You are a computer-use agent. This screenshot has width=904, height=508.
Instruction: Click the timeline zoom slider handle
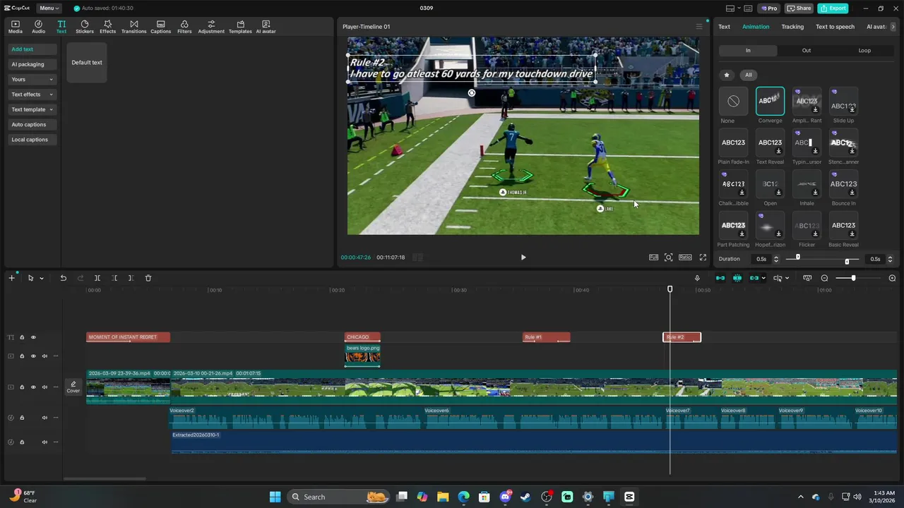point(853,278)
